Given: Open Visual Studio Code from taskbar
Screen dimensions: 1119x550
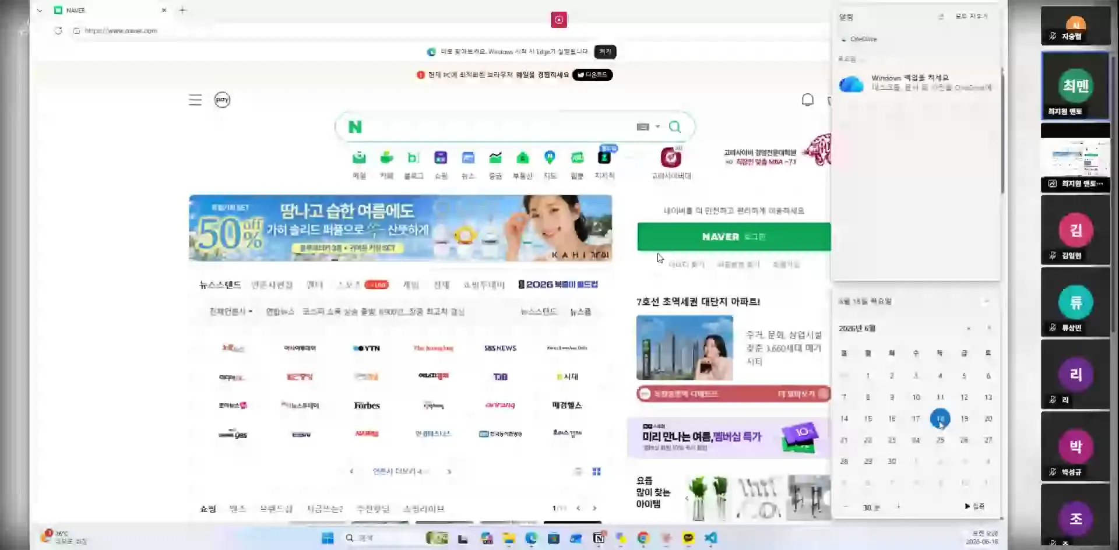Looking at the screenshot, I should tap(711, 538).
